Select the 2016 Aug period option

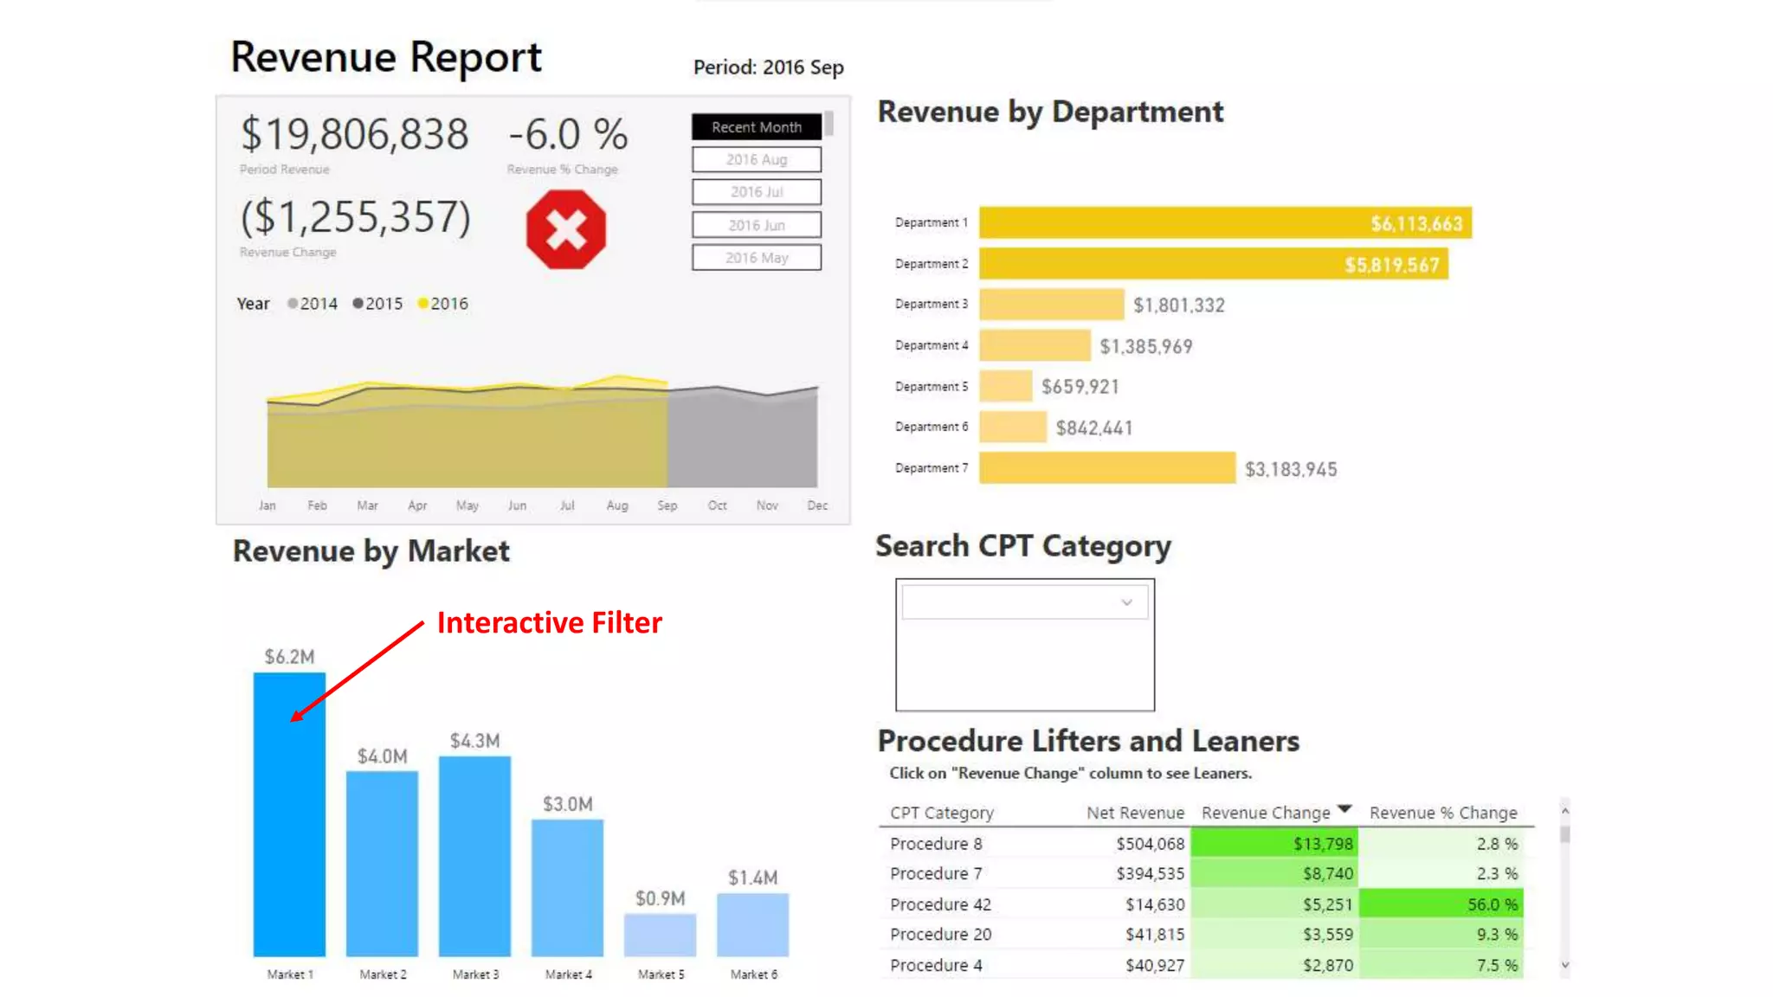point(756,159)
